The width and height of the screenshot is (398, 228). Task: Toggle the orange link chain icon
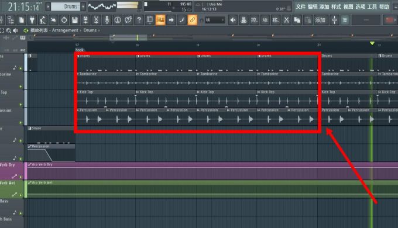point(193,20)
